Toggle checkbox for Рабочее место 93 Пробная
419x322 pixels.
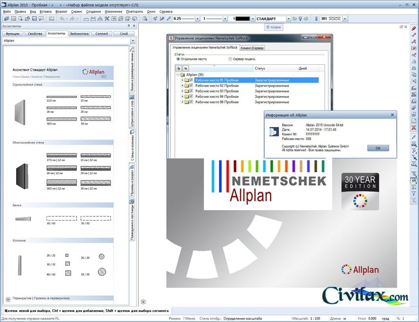191,91
